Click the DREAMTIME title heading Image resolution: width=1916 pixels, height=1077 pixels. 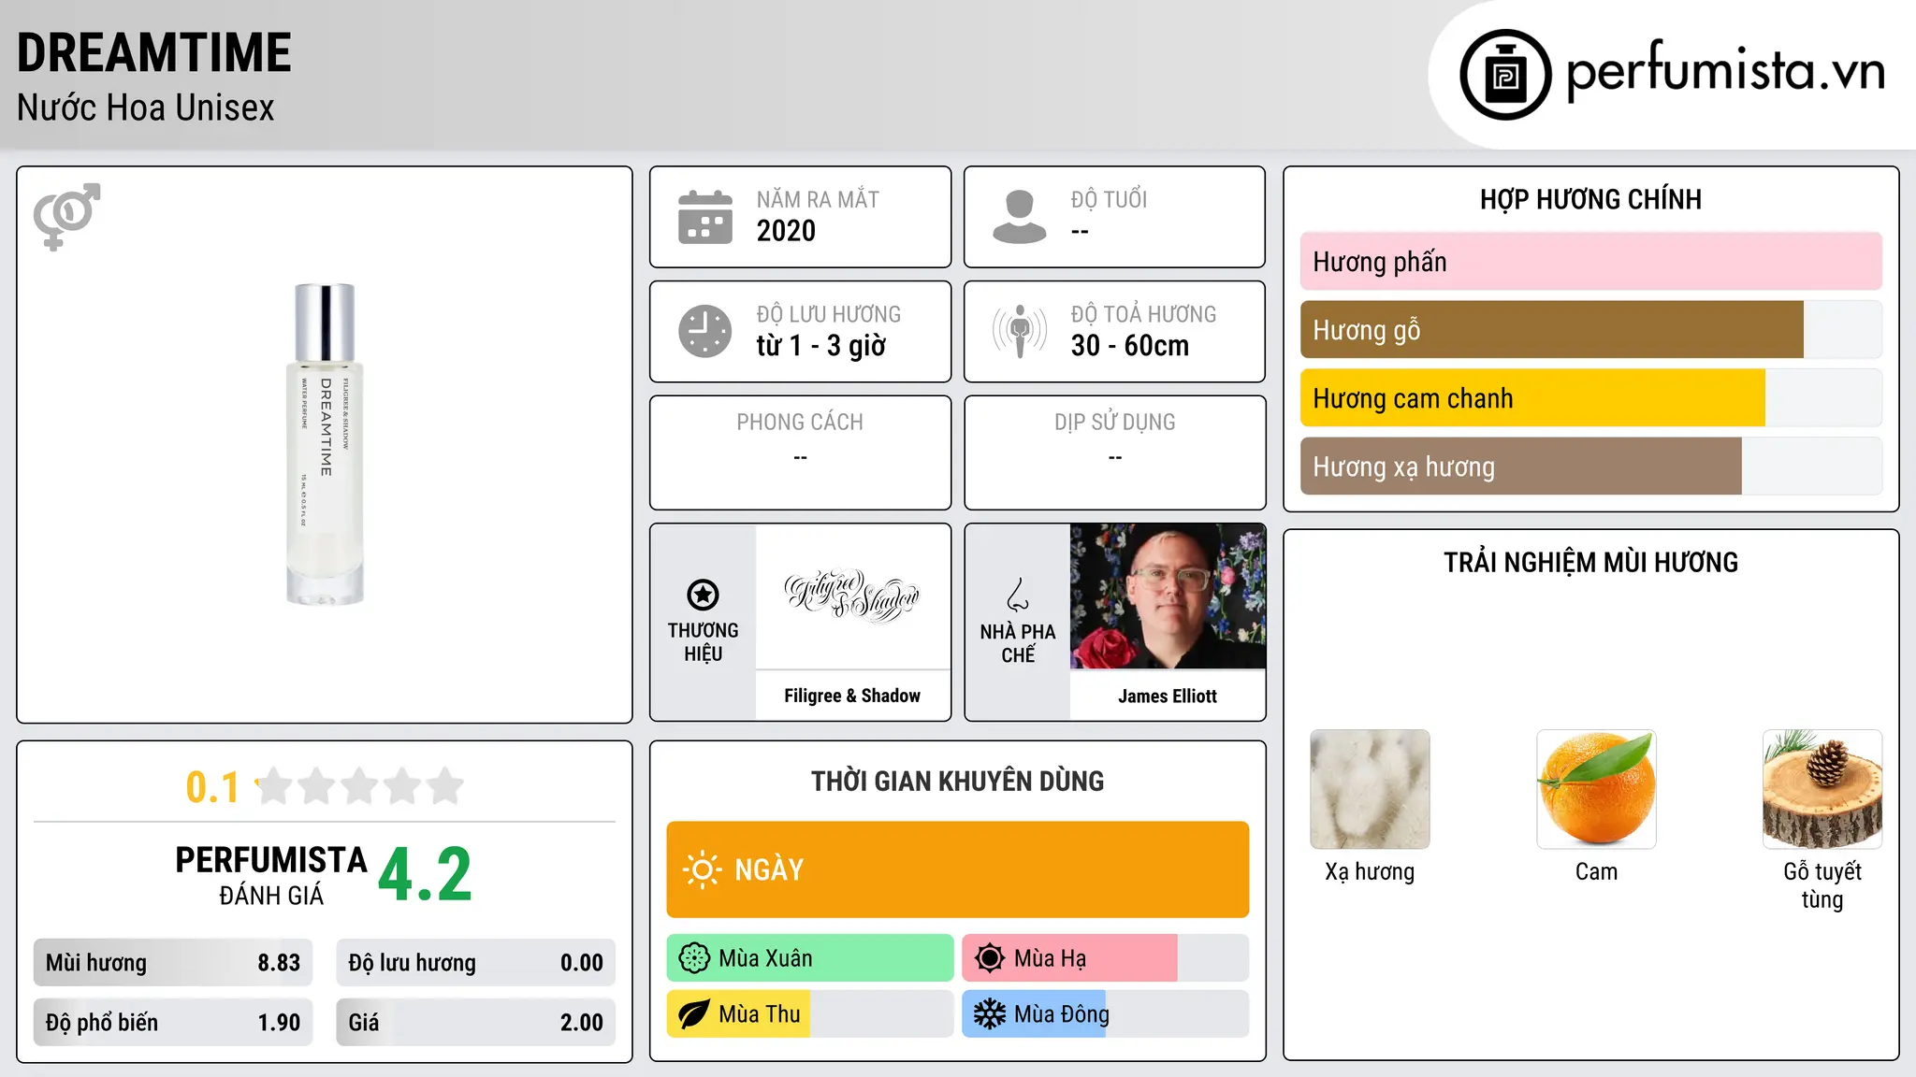point(154,52)
